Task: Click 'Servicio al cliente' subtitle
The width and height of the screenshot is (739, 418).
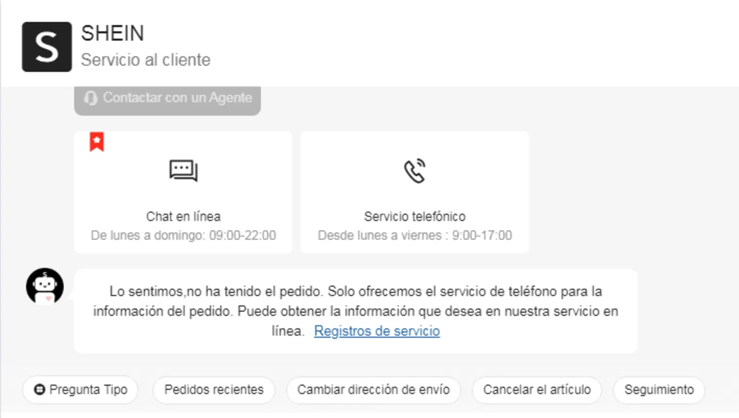Action: point(146,59)
